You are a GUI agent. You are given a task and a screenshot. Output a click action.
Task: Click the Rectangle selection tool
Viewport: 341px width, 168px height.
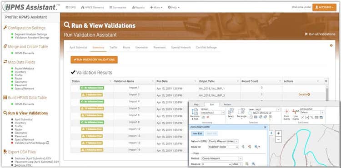(242, 113)
